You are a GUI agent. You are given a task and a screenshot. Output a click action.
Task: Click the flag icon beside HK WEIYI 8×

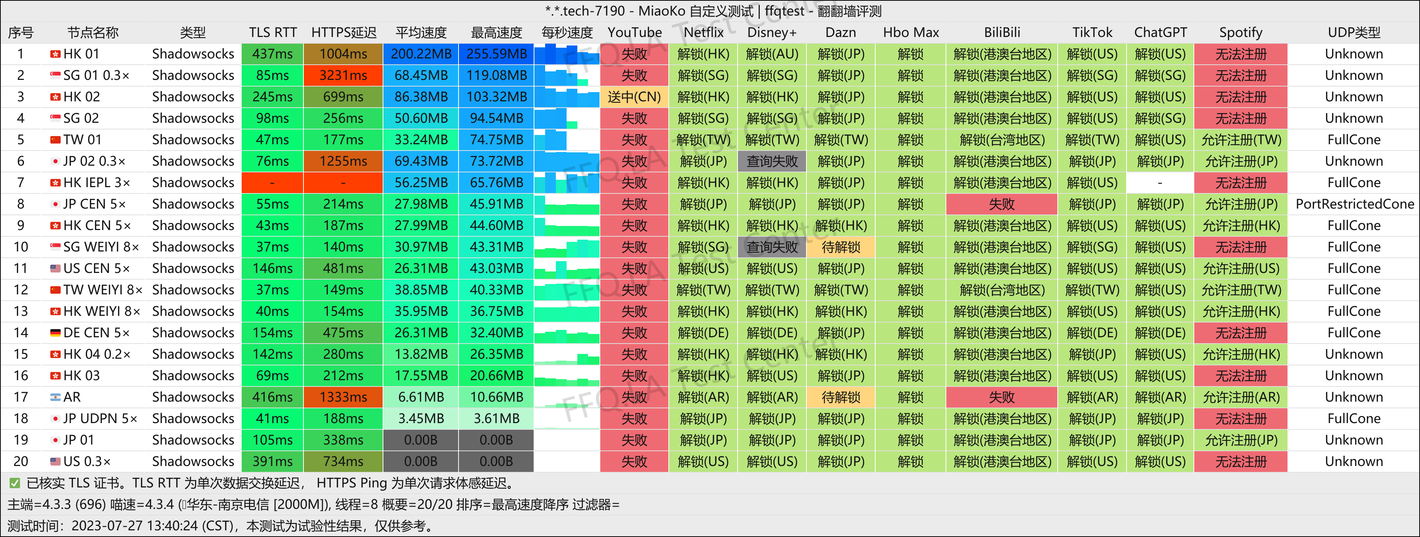point(55,312)
